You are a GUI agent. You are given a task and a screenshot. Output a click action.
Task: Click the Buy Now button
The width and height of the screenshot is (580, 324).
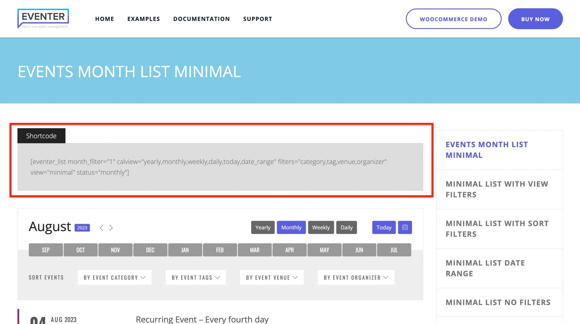(535, 19)
